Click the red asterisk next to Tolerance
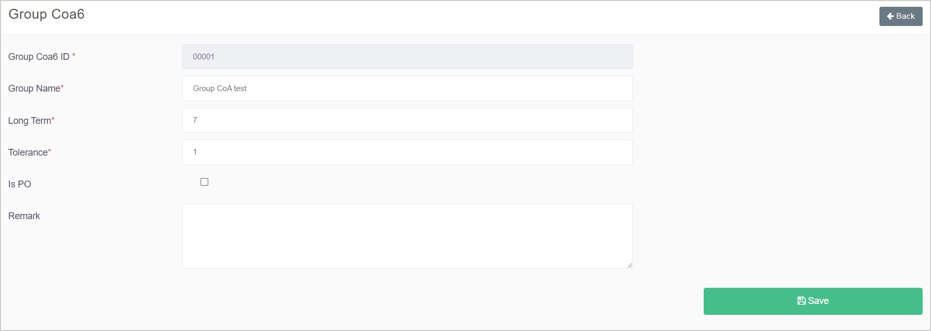 (50, 151)
